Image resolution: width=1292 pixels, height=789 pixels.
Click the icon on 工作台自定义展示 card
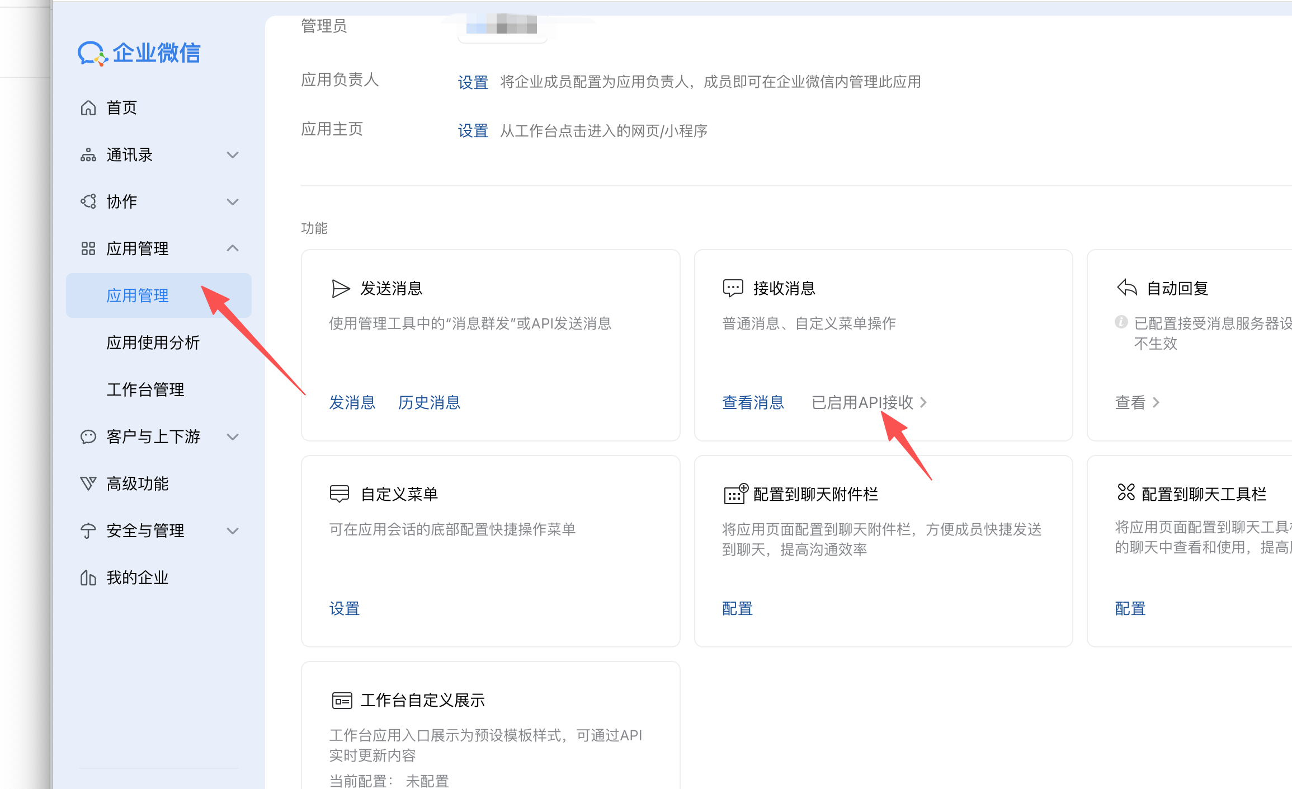[x=342, y=700]
